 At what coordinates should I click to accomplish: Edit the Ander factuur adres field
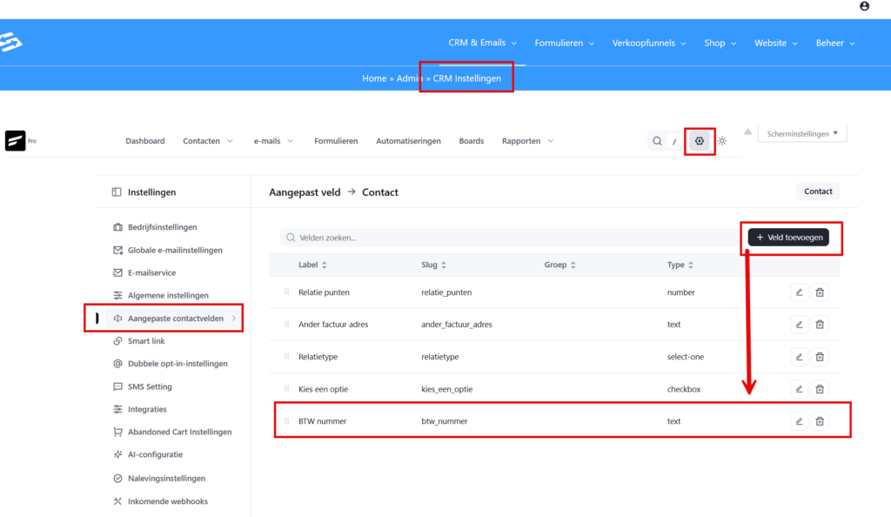(x=799, y=325)
